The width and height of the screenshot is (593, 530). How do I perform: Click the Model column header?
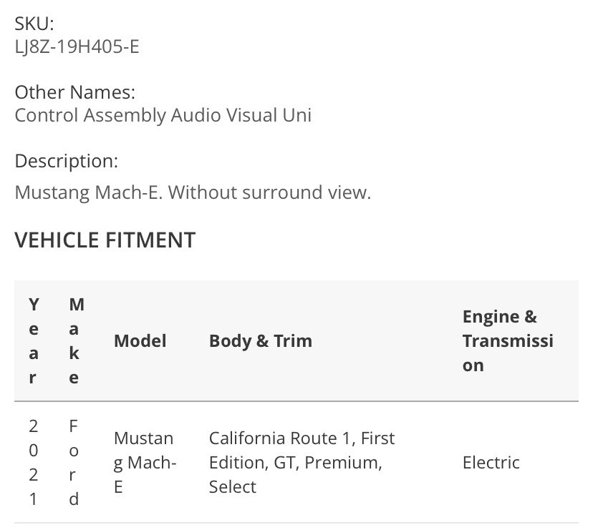(140, 341)
